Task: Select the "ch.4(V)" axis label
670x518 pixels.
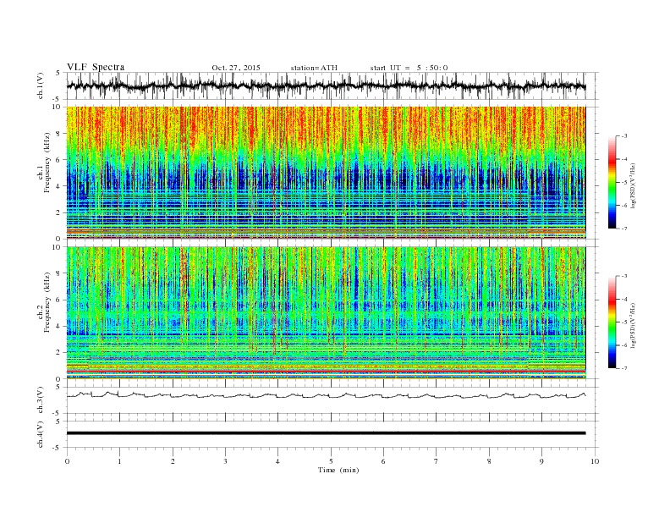Action: click(41, 434)
